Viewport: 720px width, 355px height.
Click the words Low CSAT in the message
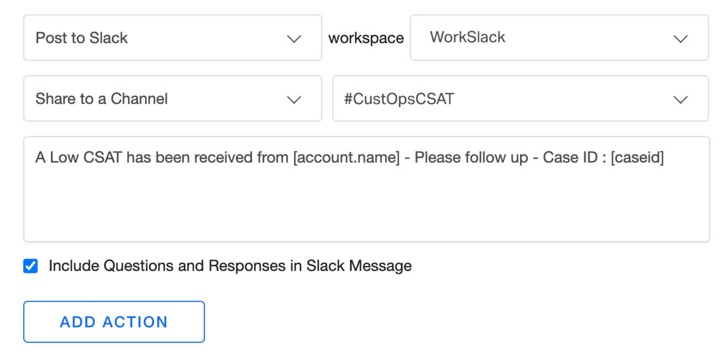[x=86, y=158]
